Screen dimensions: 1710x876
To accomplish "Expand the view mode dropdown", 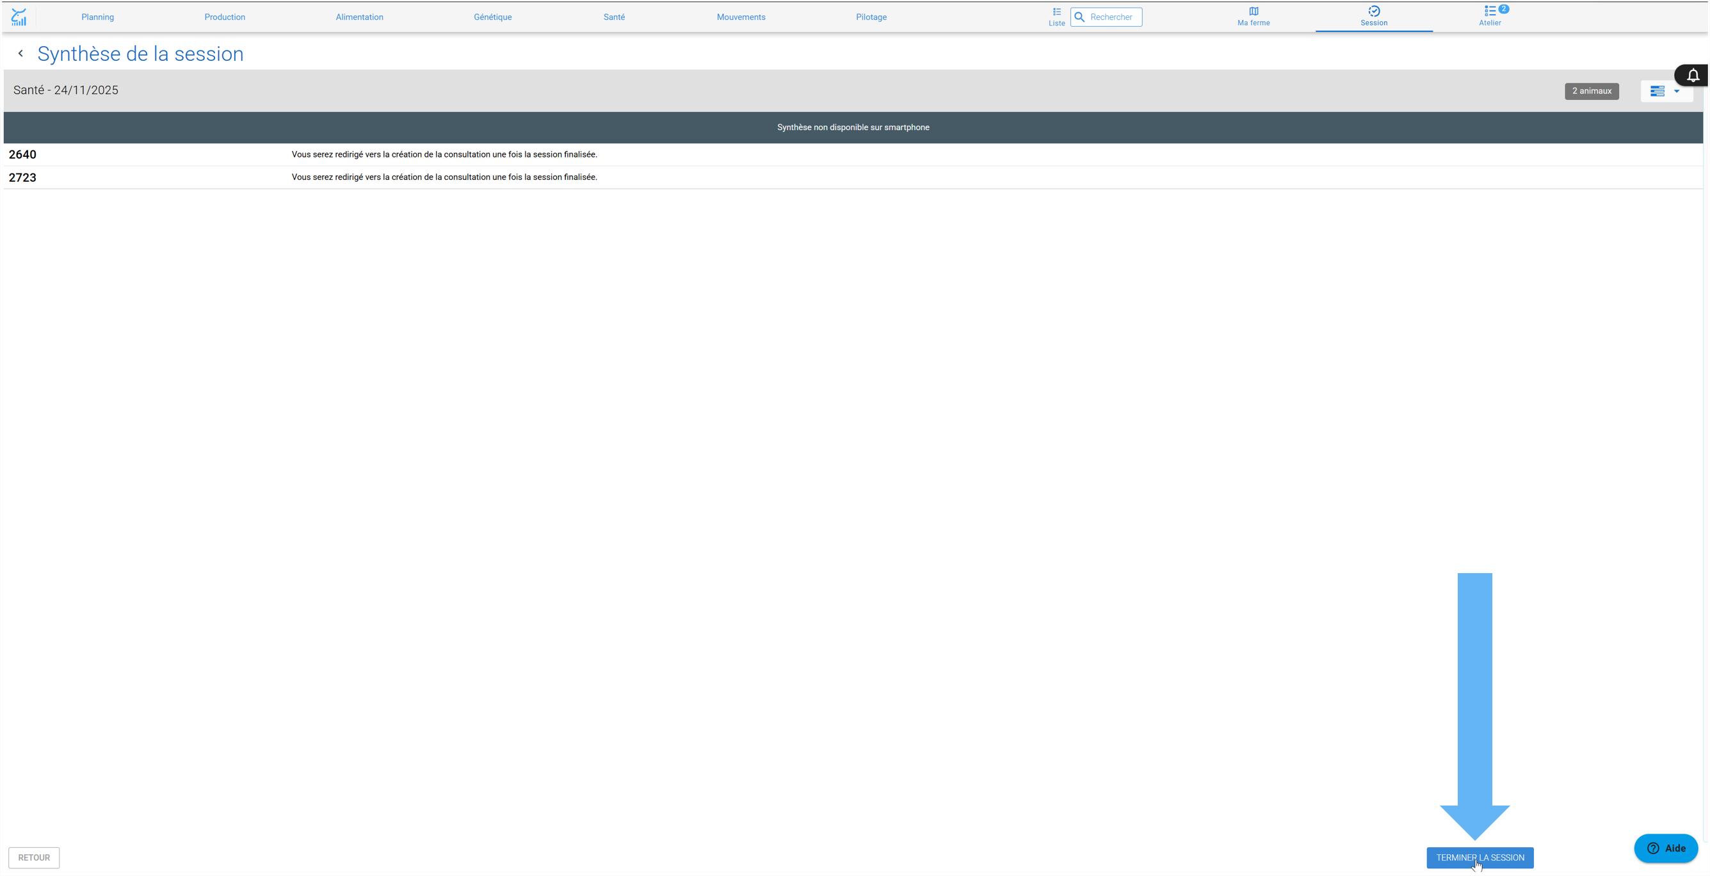I will 1666,91.
